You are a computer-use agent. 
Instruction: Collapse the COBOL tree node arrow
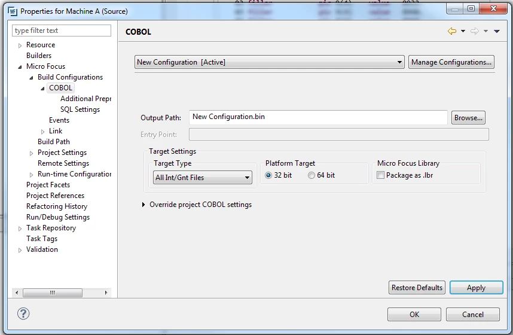click(42, 89)
